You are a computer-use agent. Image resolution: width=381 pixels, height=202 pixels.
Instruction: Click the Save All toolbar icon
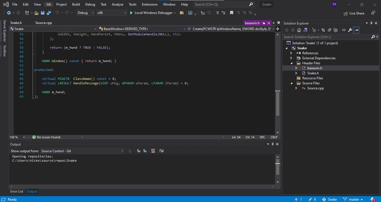(x=49, y=13)
